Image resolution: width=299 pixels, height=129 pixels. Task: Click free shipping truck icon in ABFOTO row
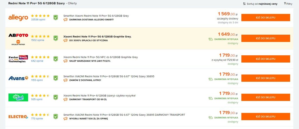tap(211, 39)
